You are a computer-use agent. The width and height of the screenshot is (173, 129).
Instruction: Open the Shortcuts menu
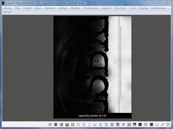pyautogui.click(x=120, y=8)
